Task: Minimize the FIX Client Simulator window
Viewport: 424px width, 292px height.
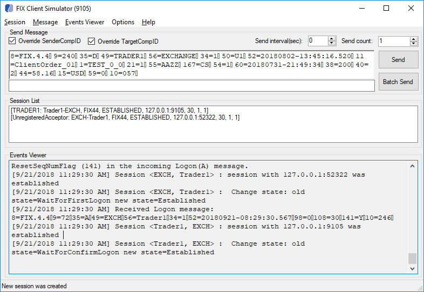Action: pyautogui.click(x=361, y=9)
